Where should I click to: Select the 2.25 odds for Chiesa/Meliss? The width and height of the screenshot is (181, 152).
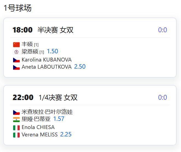pos(66,134)
